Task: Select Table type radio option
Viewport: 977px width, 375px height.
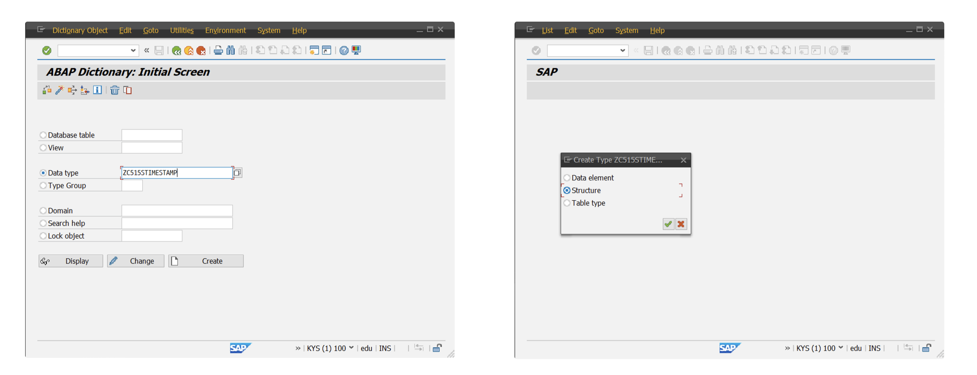Action: [567, 203]
